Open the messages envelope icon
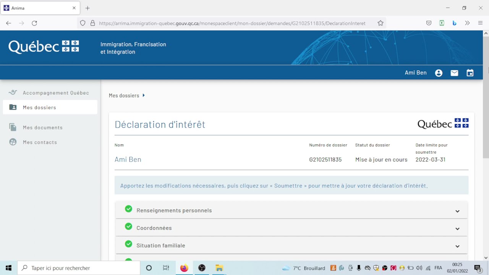Viewport: 489px width, 275px height. pos(454,73)
